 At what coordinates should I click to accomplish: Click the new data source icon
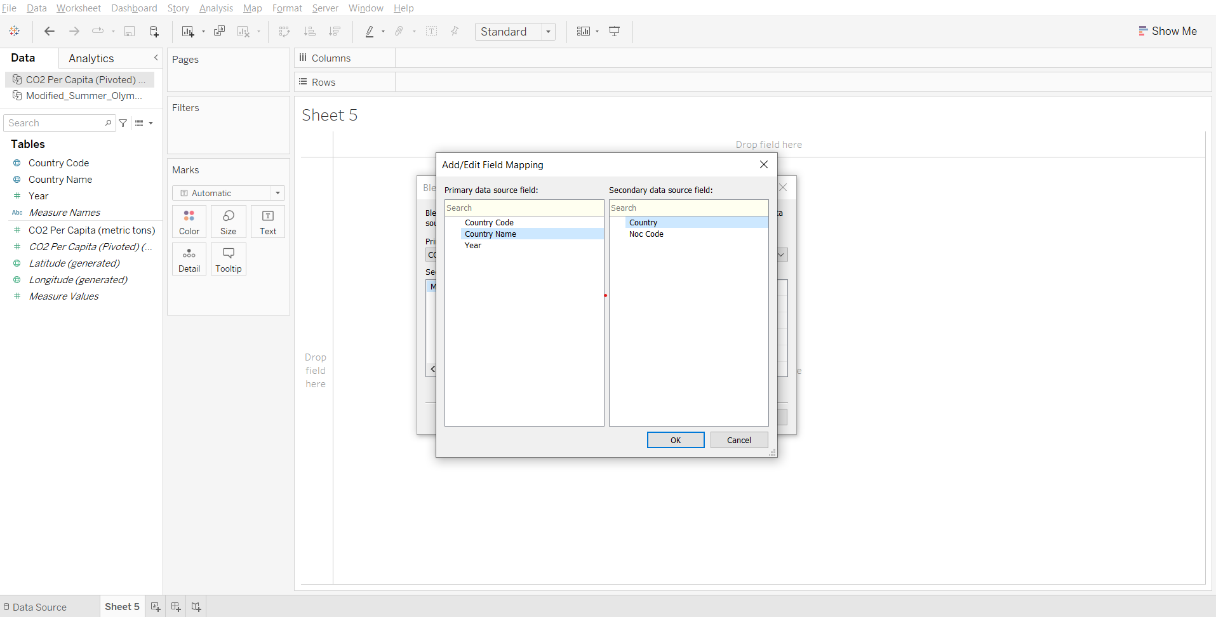click(x=154, y=31)
